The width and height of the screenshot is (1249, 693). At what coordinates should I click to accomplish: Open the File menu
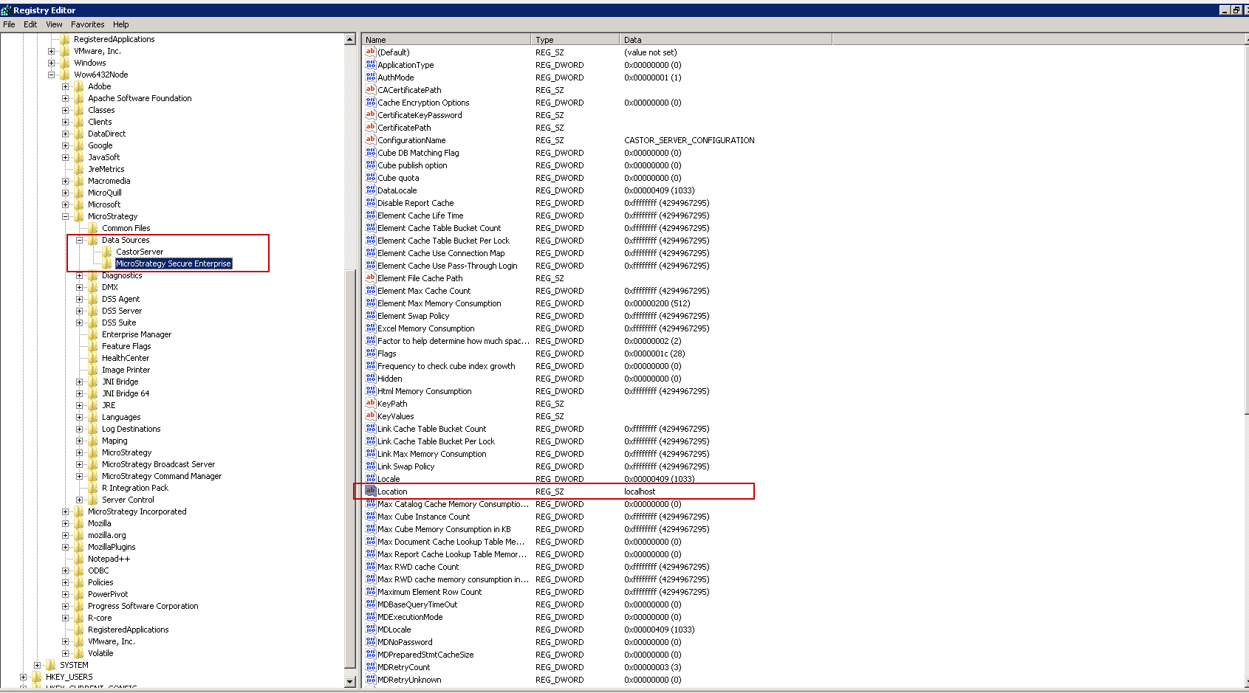click(x=9, y=24)
